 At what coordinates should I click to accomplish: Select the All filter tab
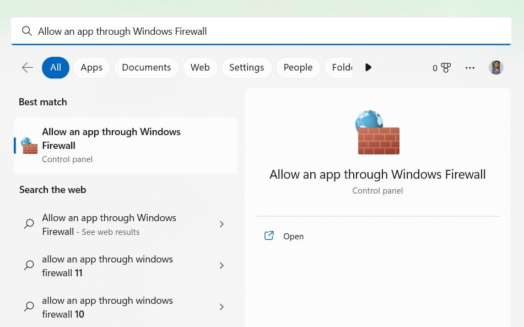click(x=56, y=67)
